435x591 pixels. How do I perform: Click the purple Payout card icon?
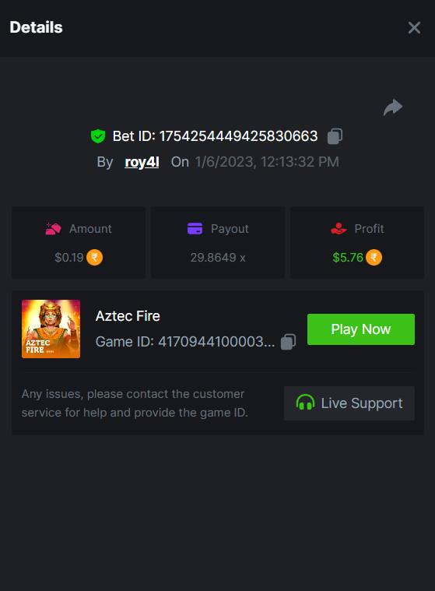[195, 228]
